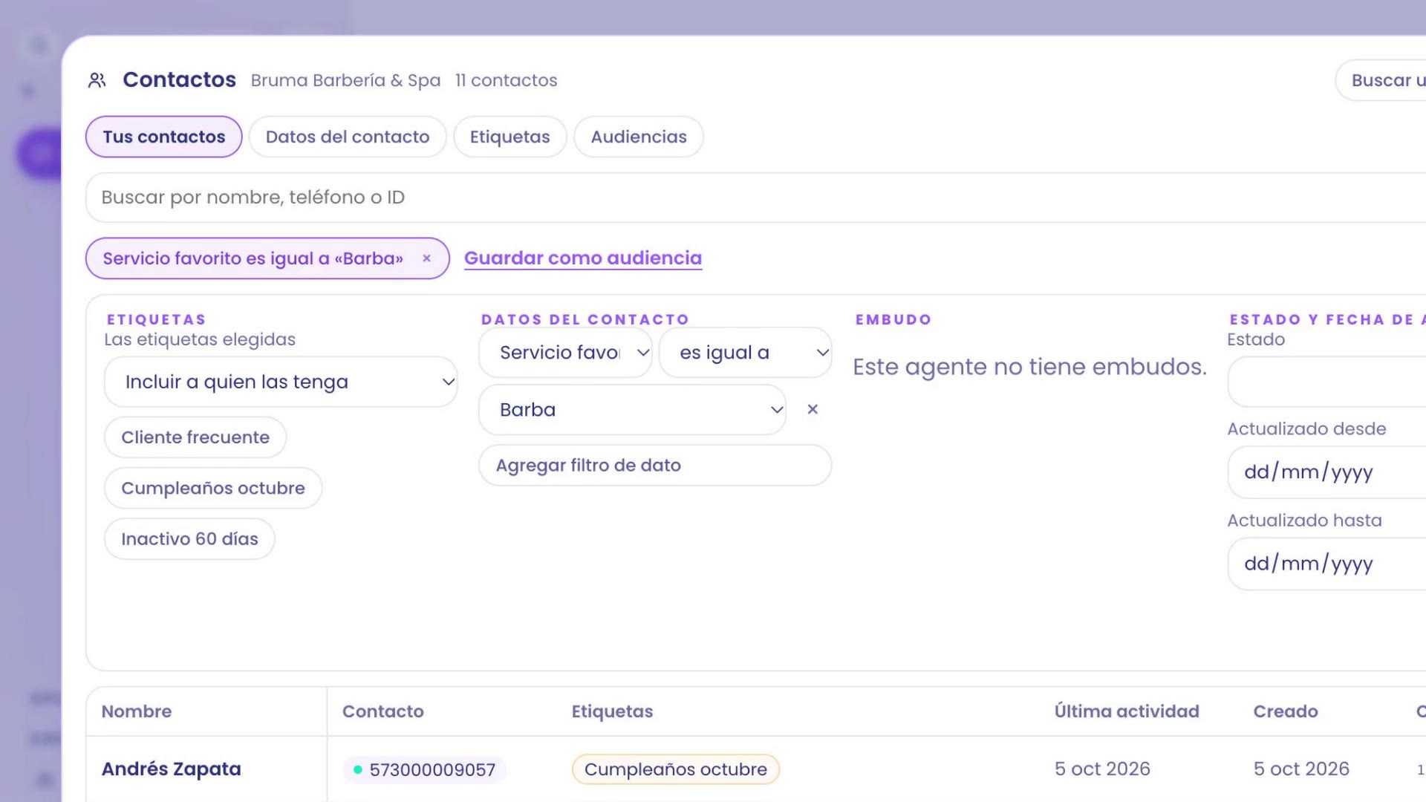This screenshot has height=802, width=1426.
Task: Click the purple round sidebar button
Action: click(x=41, y=154)
